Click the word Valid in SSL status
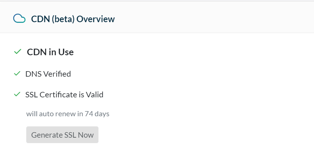Screen dimensions: 314x154 click(x=94, y=94)
